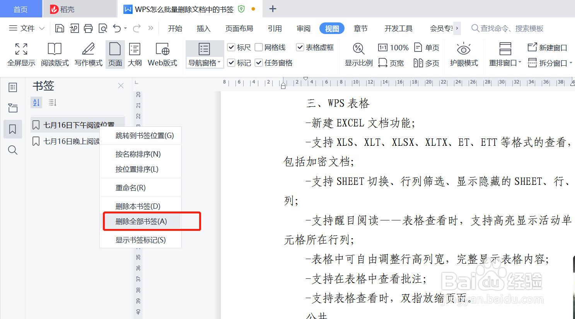Open the chapter navigation sidebar icon

click(x=13, y=108)
